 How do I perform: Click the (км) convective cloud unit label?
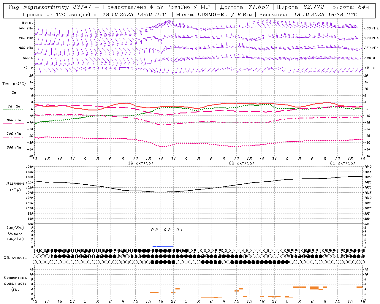15,289
